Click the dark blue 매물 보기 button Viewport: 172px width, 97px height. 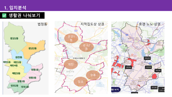(116, 89)
